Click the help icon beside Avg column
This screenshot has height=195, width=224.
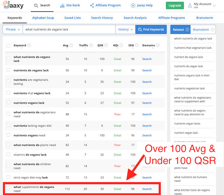[71, 45]
